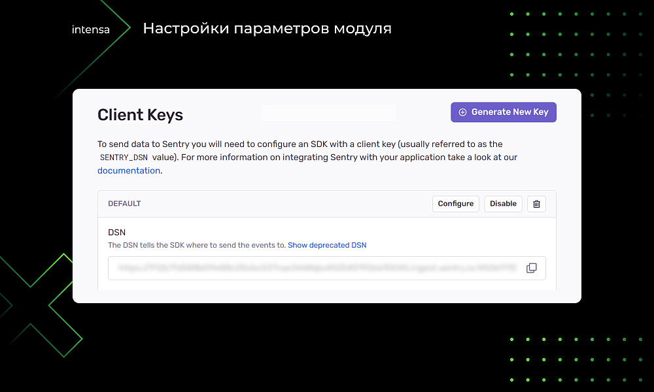Click the Client Keys heading
This screenshot has height=392, width=654.
coord(140,114)
